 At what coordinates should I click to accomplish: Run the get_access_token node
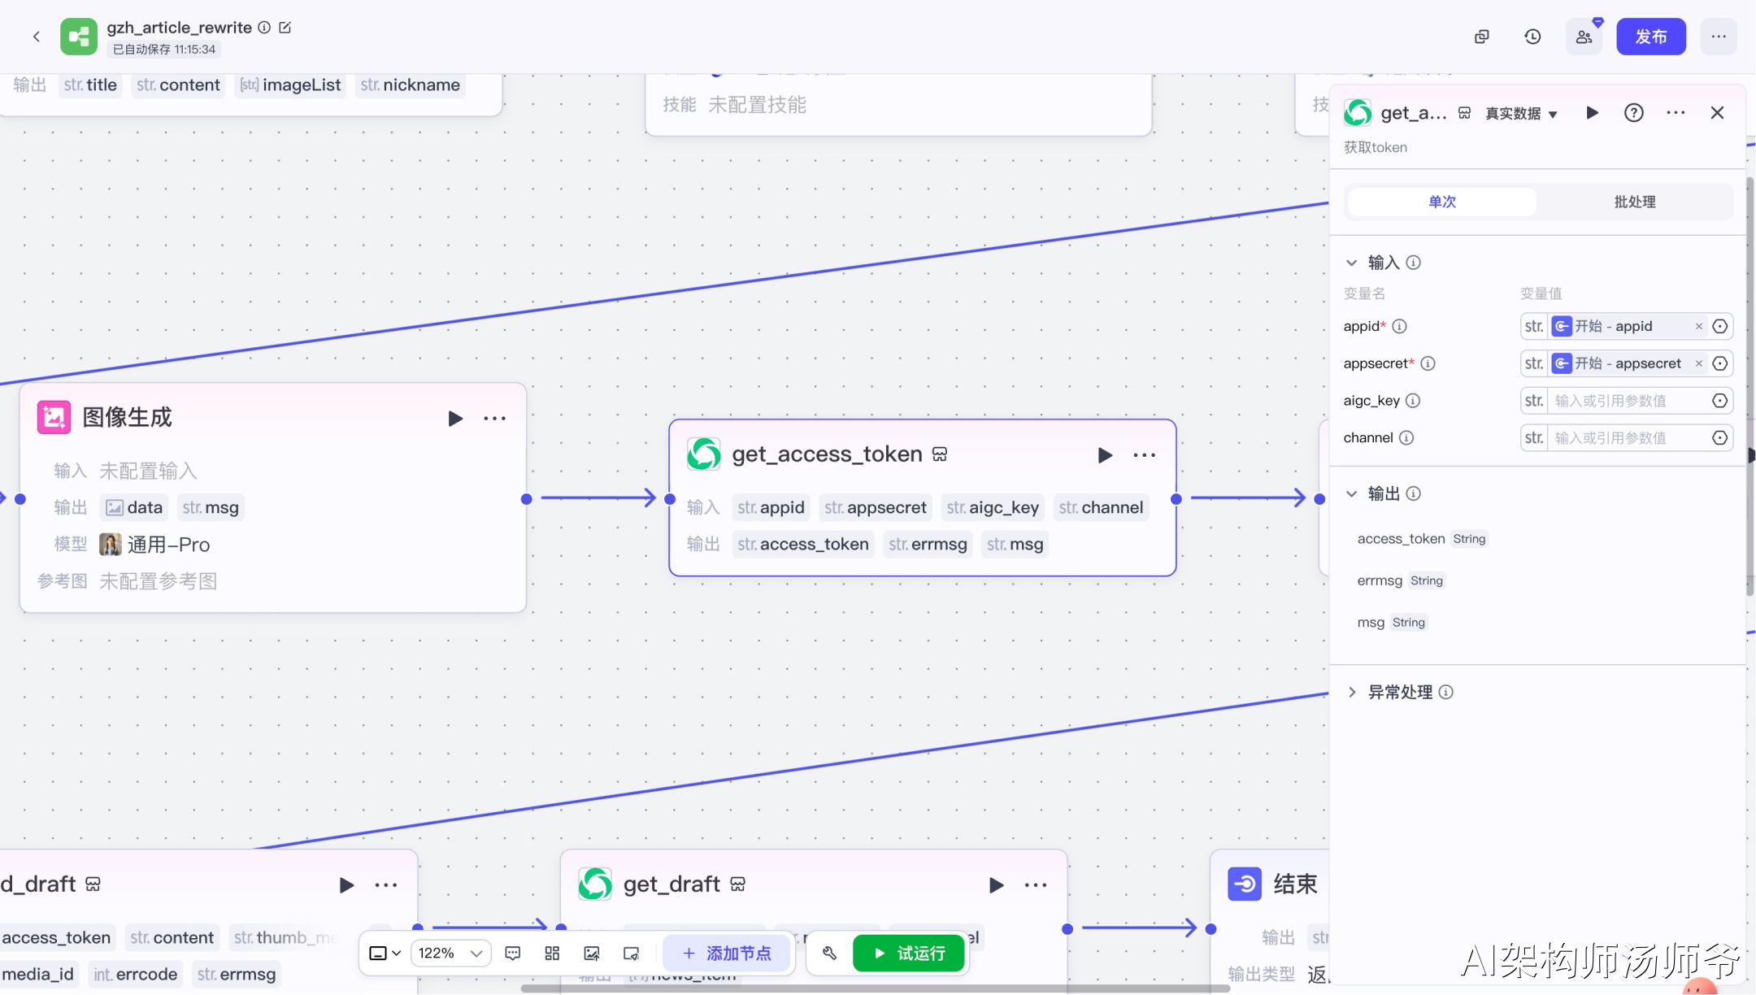[x=1104, y=455]
